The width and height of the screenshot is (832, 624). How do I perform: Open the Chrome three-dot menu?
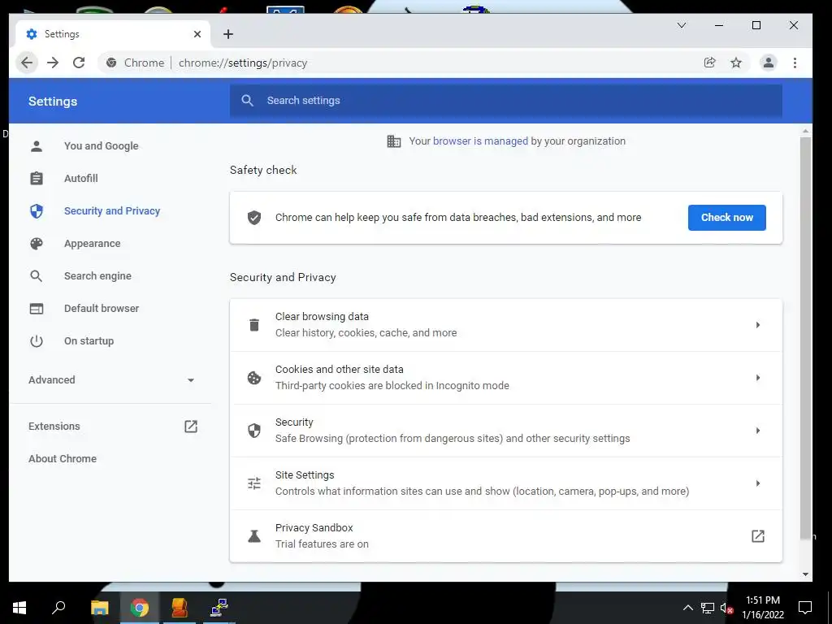[795, 63]
